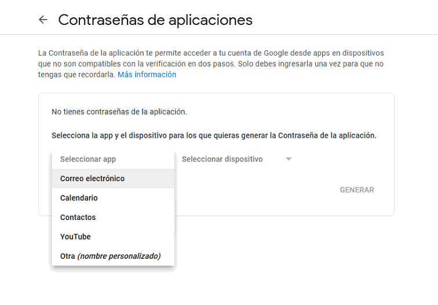Image resolution: width=438 pixels, height=305 pixels.
Task: Choose Calendario in the app list
Action: [79, 198]
